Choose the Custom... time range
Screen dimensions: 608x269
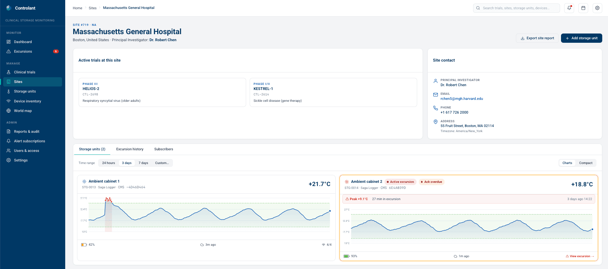click(162, 163)
